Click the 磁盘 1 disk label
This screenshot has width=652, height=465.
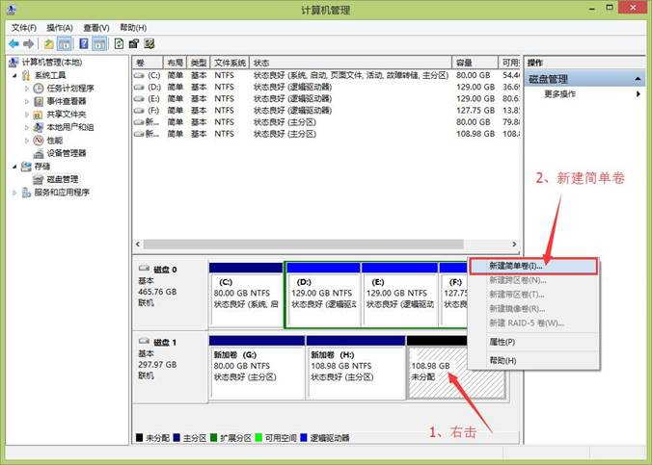click(165, 342)
